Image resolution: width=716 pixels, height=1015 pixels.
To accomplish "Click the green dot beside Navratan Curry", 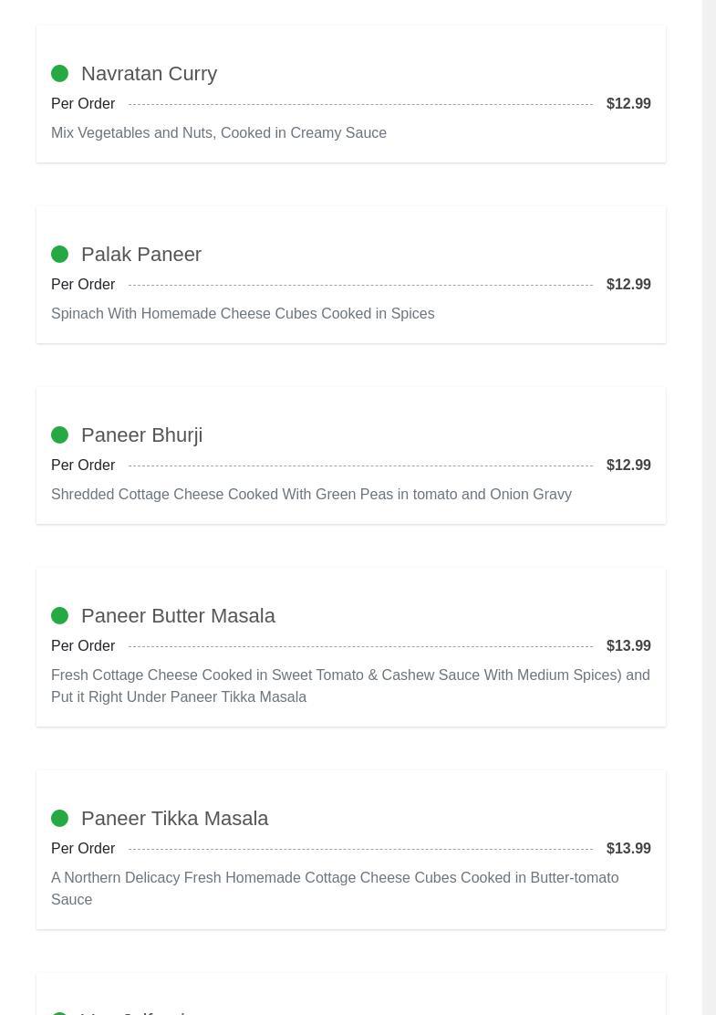I will 59,74.
